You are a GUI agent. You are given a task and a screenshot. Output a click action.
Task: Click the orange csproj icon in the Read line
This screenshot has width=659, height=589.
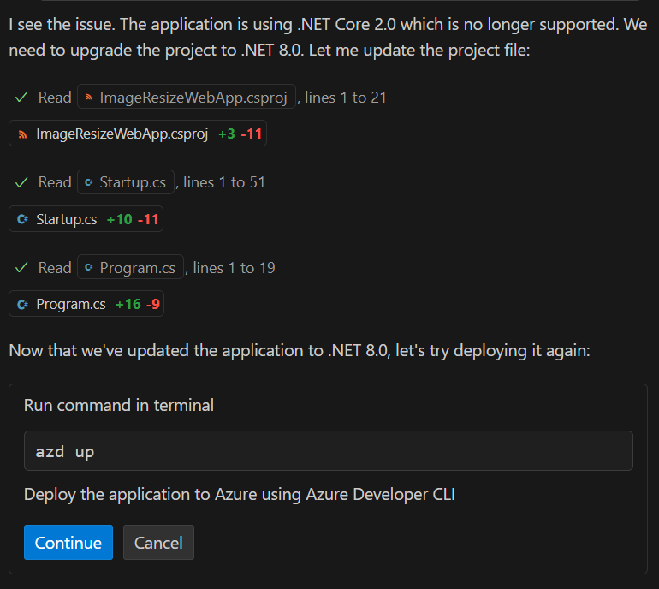point(88,98)
